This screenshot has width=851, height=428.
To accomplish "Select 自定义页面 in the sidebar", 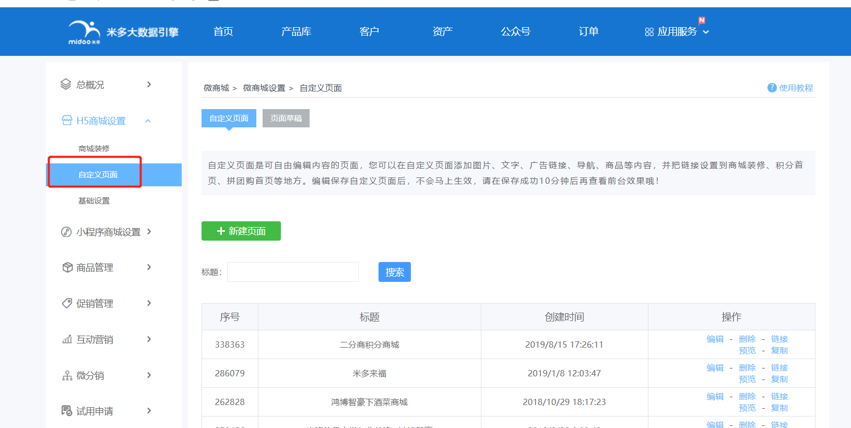I will 114,174.
